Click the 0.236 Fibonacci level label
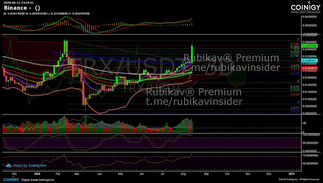The width and height of the screenshot is (323, 183). pyautogui.click(x=295, y=44)
